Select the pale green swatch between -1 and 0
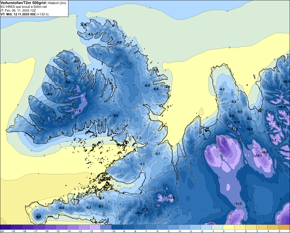The image size is (290, 233). click(x=217, y=227)
